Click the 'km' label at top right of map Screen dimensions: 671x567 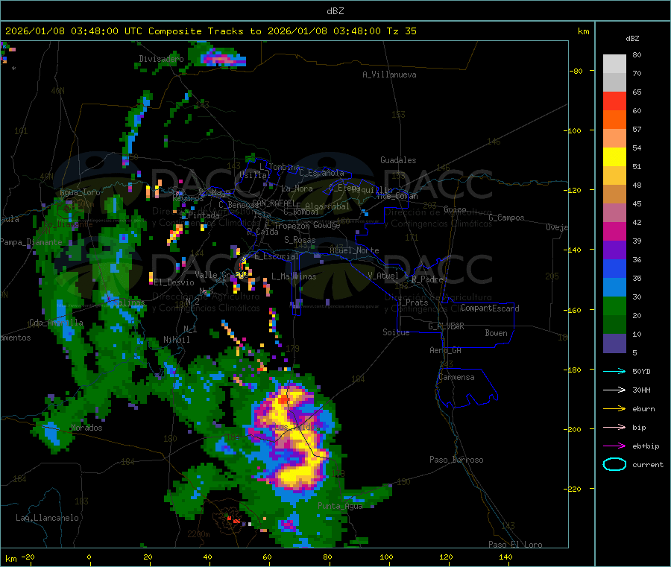583,31
